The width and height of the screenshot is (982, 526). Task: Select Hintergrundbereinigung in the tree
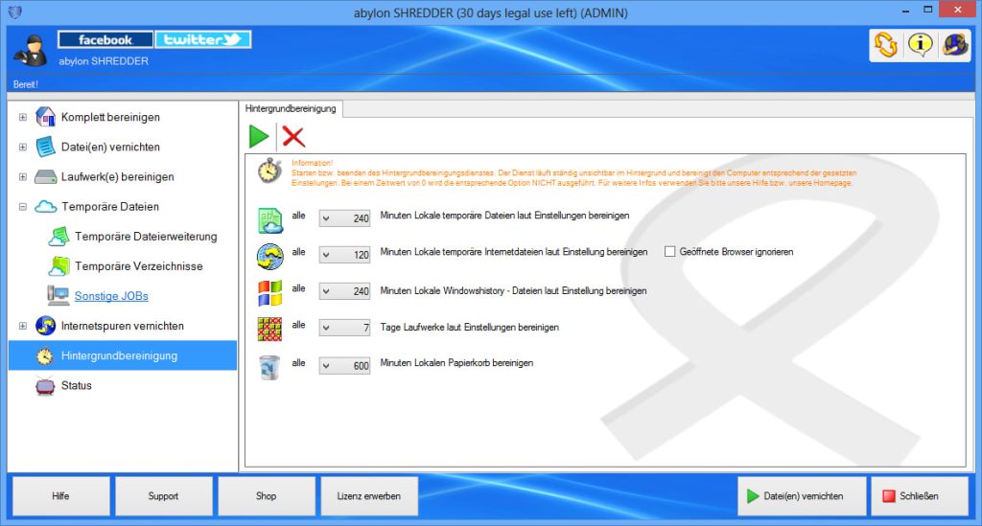pyautogui.click(x=119, y=355)
